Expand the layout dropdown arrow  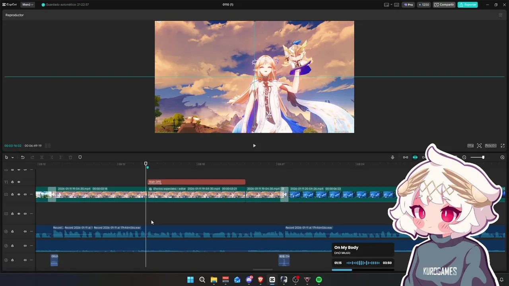coord(391,5)
